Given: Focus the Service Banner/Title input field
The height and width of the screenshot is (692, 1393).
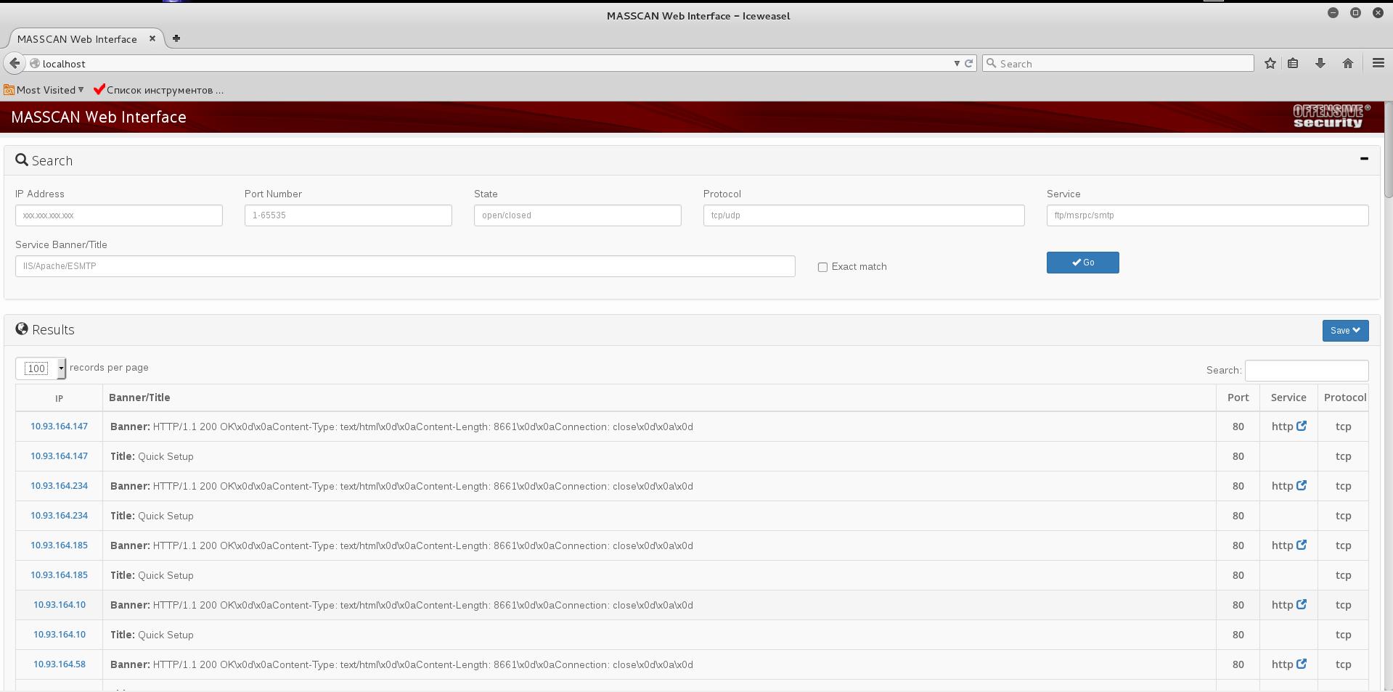Looking at the screenshot, I should [x=404, y=266].
